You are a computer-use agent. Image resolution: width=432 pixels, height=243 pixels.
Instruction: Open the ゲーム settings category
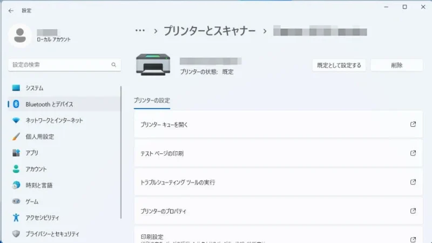(x=33, y=201)
